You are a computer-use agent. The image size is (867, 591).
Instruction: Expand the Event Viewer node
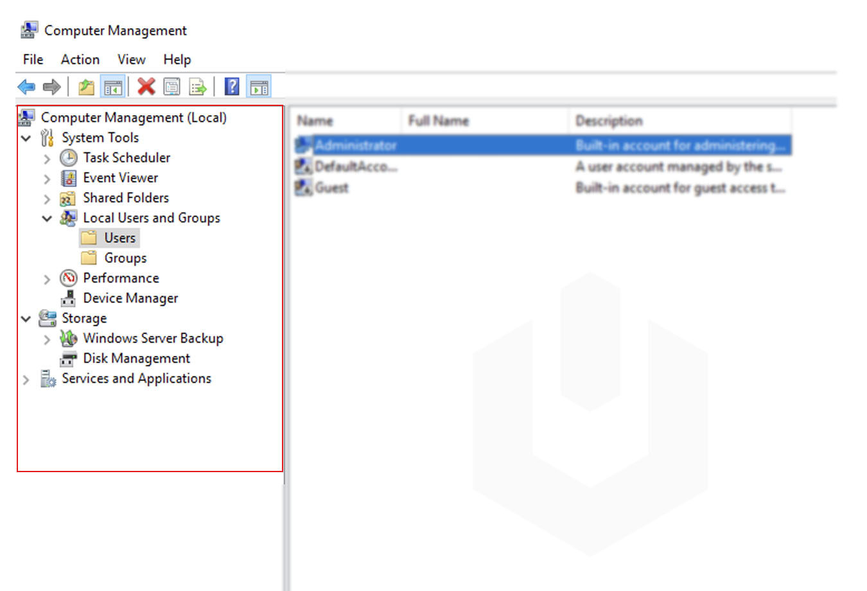47,178
